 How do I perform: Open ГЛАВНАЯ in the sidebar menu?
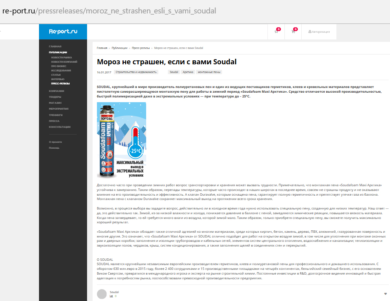point(55,46)
